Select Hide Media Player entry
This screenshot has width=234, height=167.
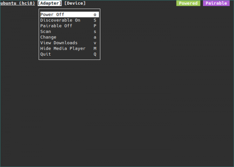(x=63, y=48)
